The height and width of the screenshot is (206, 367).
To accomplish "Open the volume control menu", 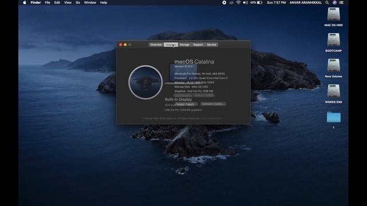I will (x=245, y=2).
